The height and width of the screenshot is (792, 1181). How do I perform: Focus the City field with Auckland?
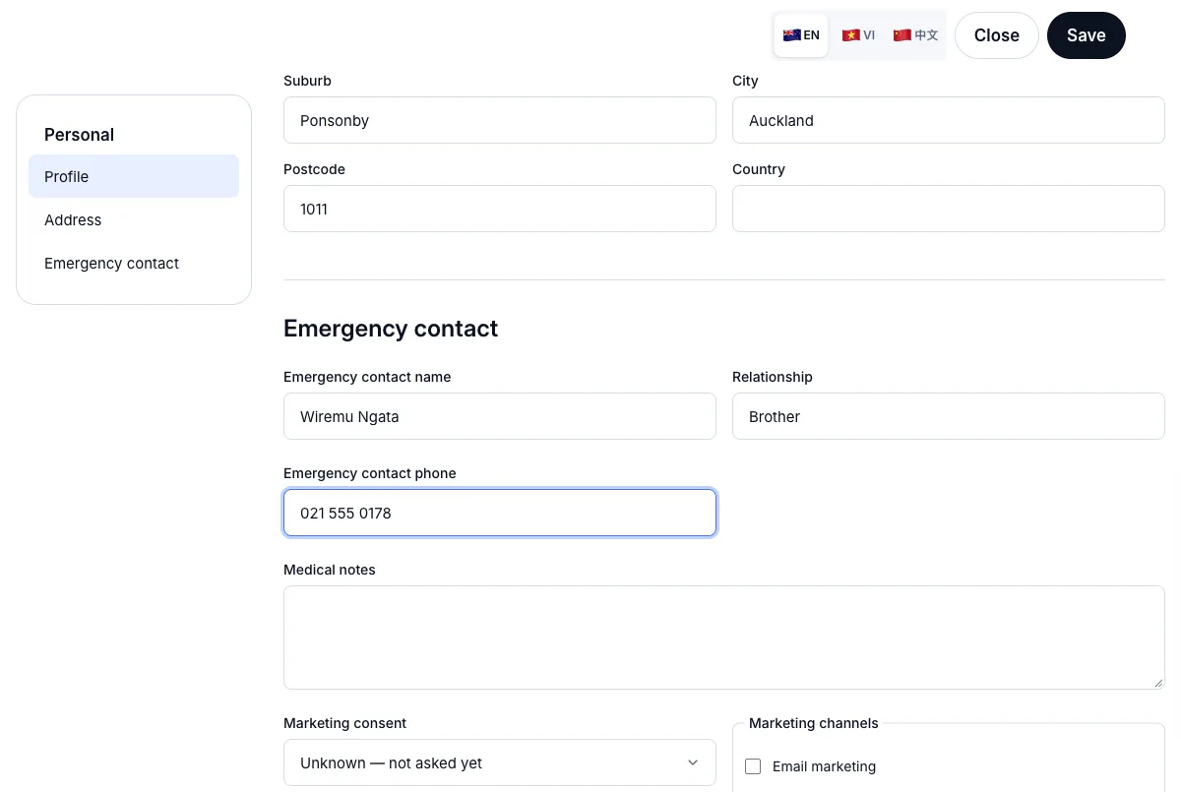[949, 120]
